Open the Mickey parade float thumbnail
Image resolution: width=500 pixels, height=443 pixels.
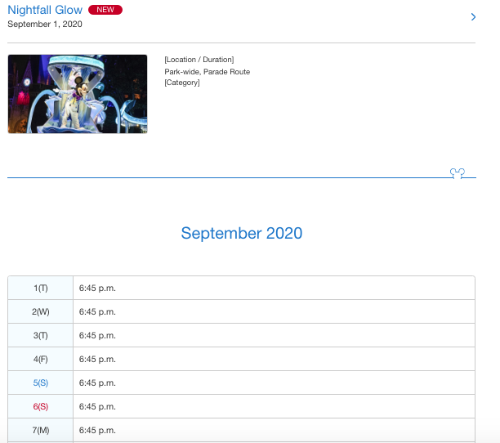[78, 94]
